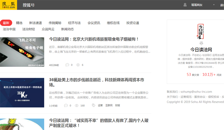Click the Sohu.com logo
Image resolution: width=224 pixels, height=130 pixels.
click(x=8, y=5)
